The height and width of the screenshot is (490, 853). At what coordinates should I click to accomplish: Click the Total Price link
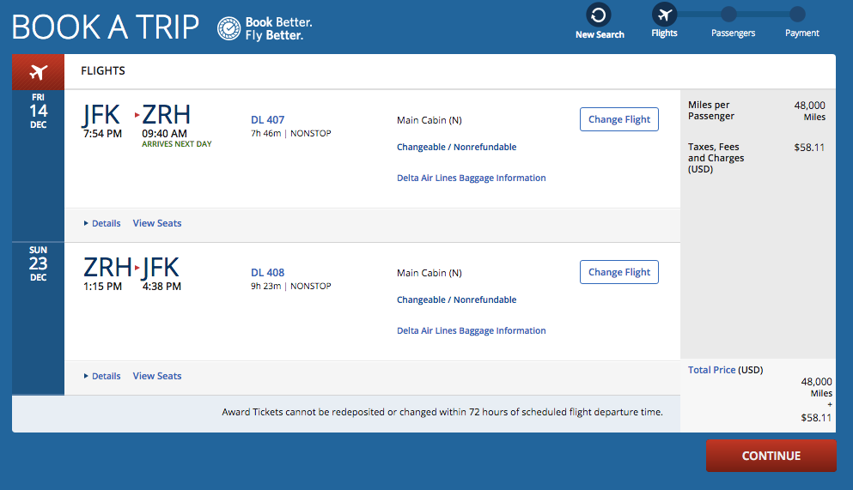coord(711,370)
